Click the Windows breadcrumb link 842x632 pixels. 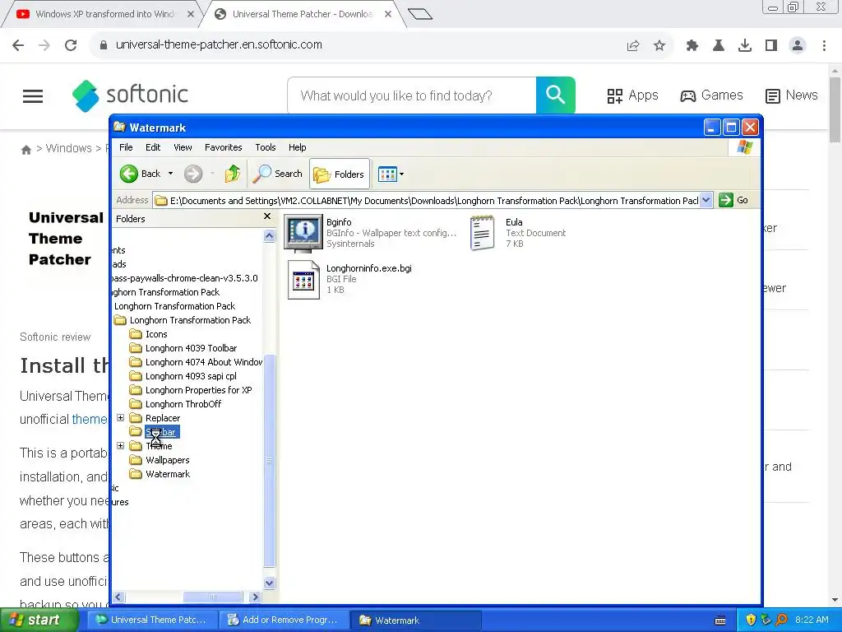pos(69,148)
